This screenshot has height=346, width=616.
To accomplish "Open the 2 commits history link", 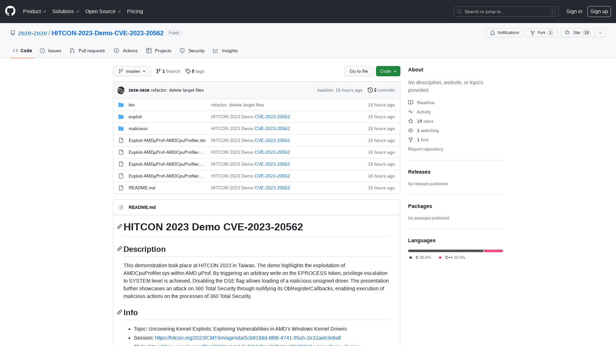I will 381,90.
